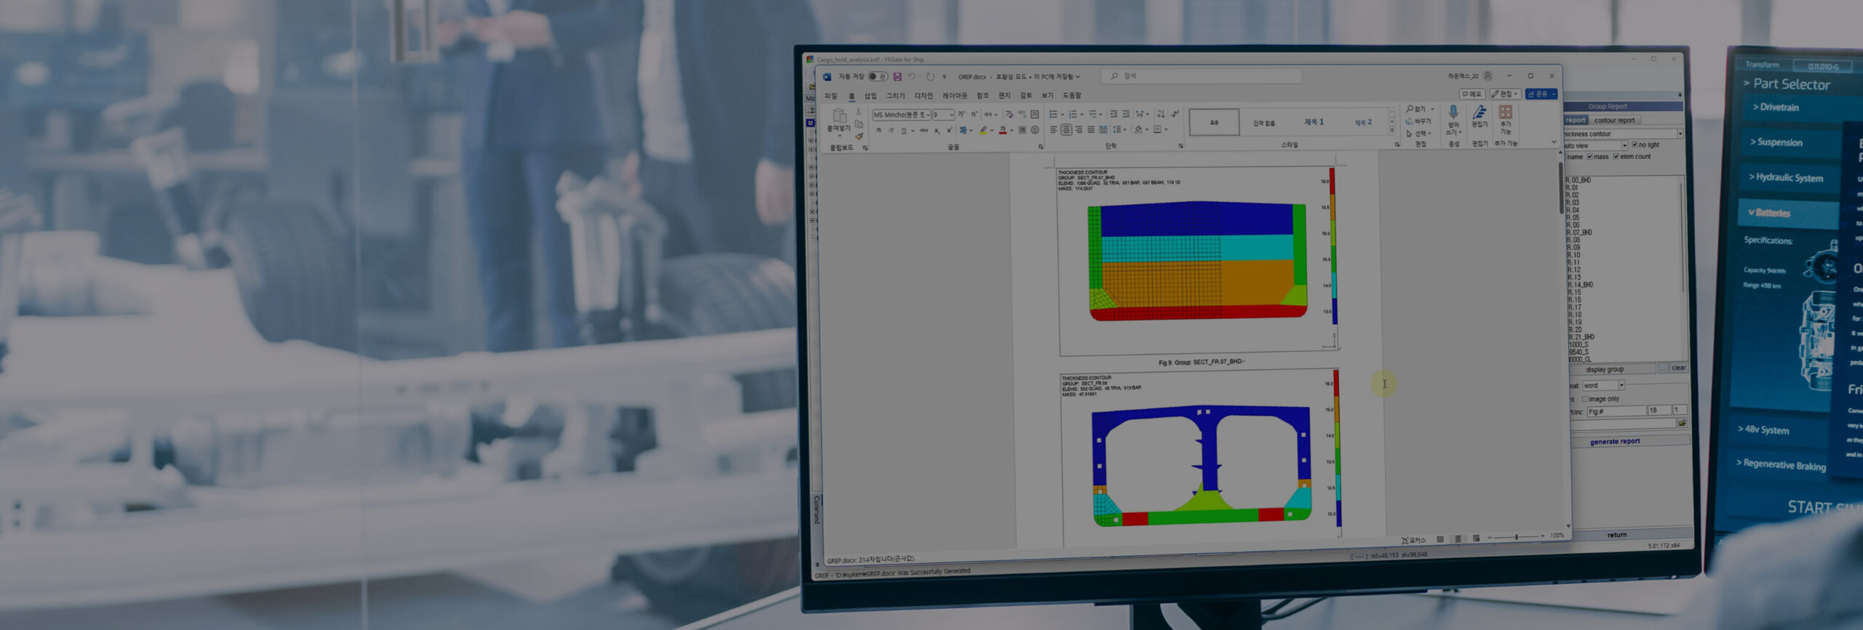The width and height of the screenshot is (1863, 630).
Task: Apply yellow text highlight color
Action: coord(983,131)
